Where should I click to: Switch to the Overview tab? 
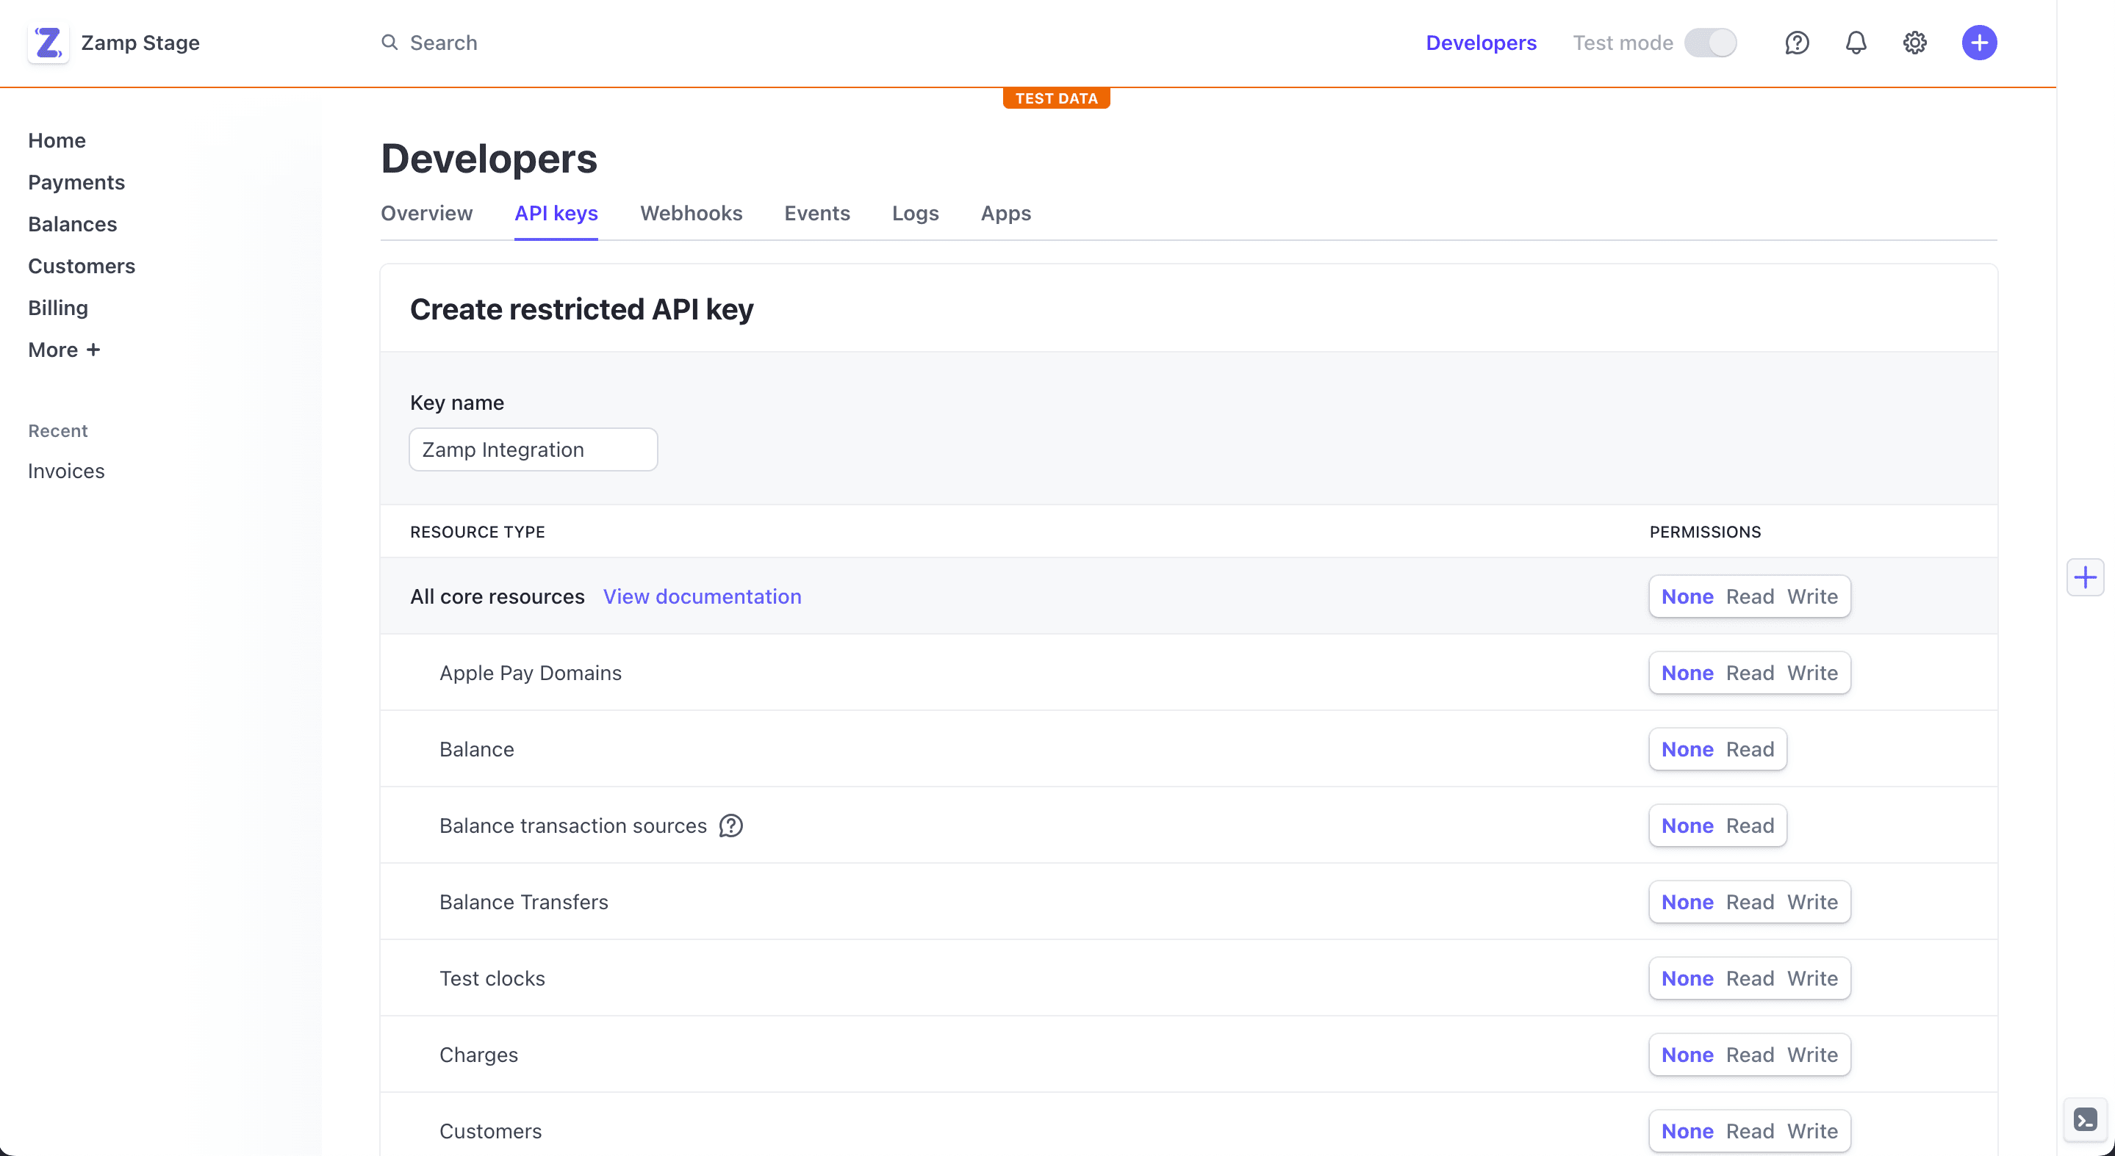[426, 213]
